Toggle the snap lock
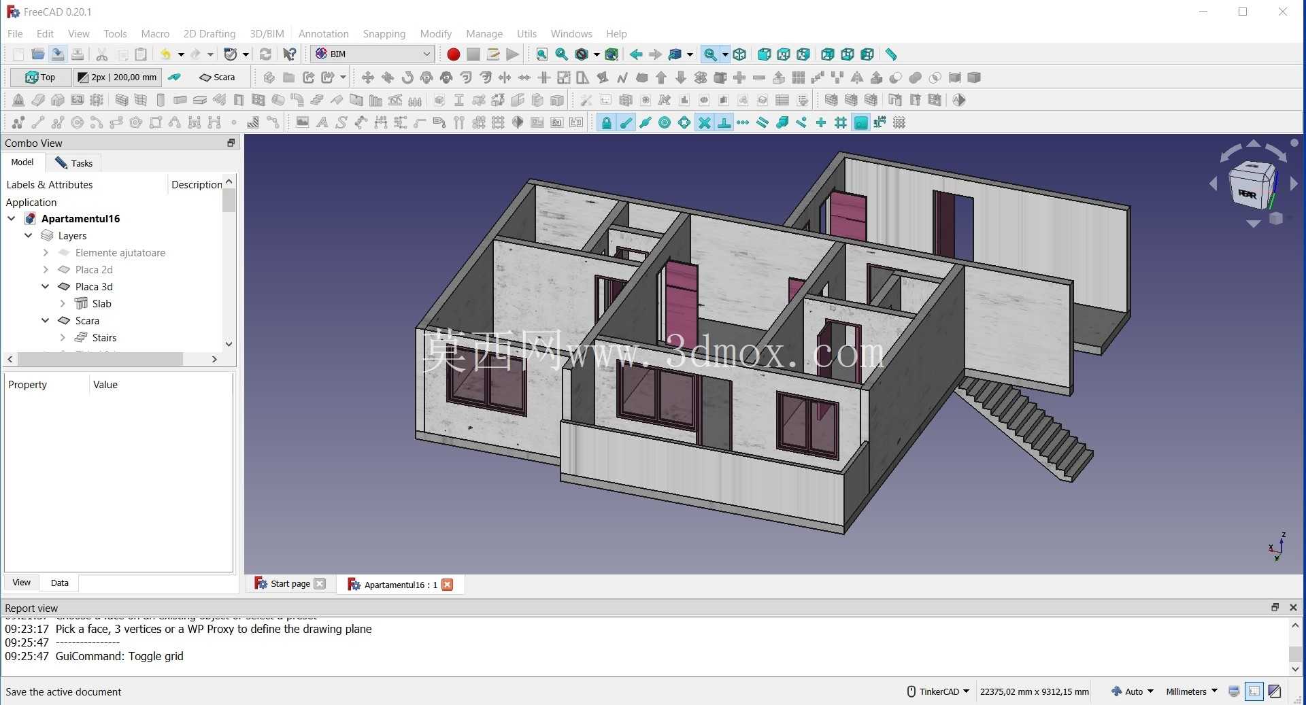The image size is (1306, 705). tap(606, 122)
